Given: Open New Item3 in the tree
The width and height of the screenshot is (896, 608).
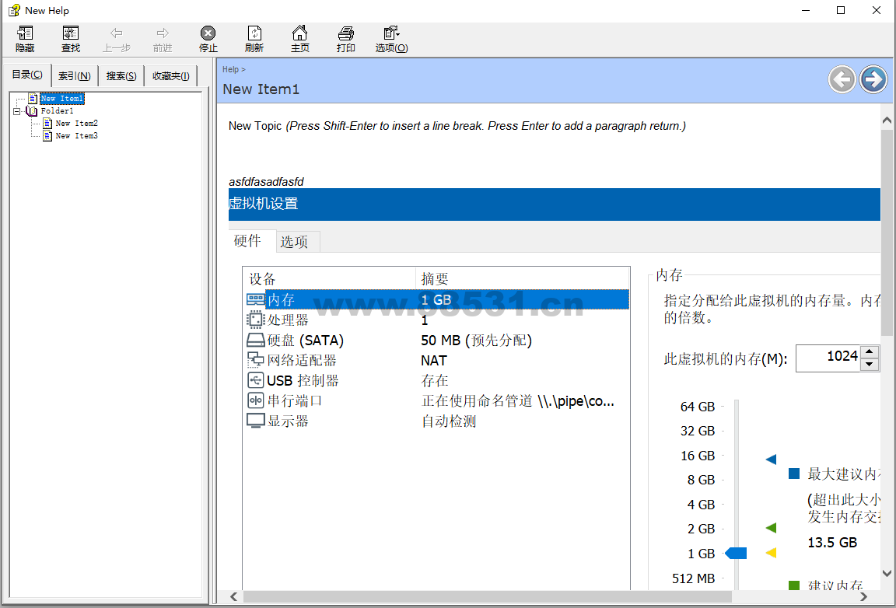Looking at the screenshot, I should pos(76,136).
